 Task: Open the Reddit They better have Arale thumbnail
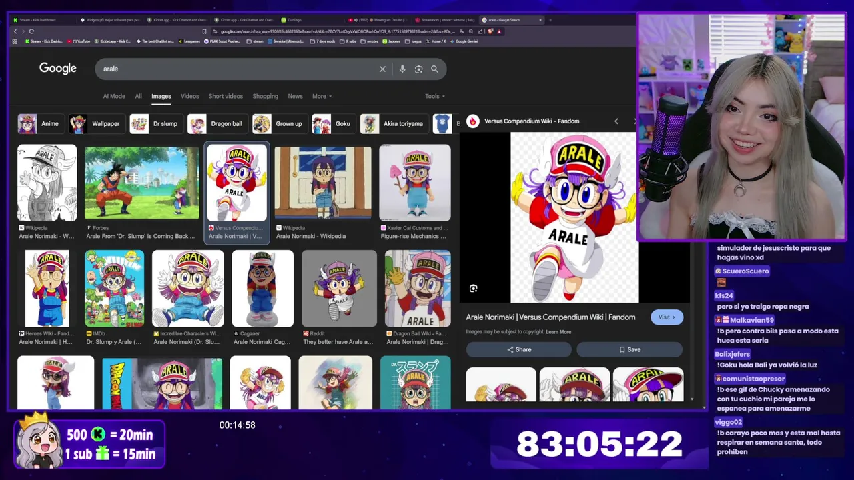click(x=339, y=289)
